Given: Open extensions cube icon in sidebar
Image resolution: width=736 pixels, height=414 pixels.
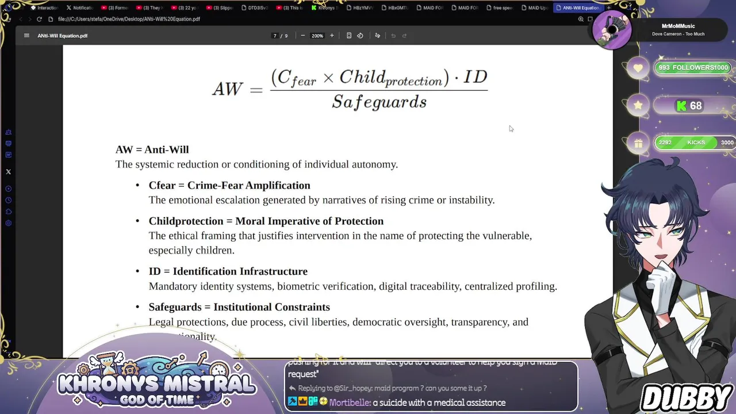Looking at the screenshot, I should [8, 212].
